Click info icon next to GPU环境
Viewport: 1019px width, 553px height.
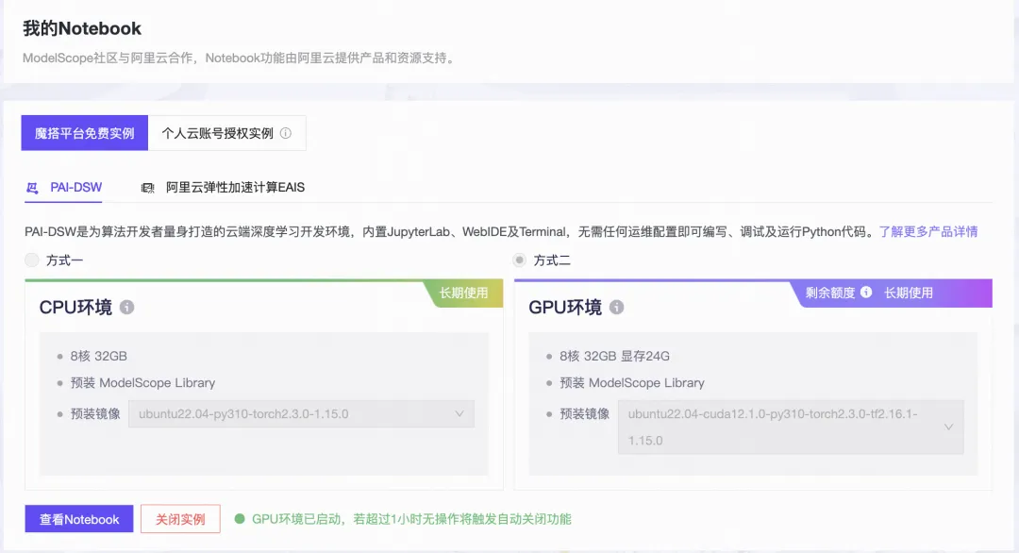pyautogui.click(x=616, y=308)
